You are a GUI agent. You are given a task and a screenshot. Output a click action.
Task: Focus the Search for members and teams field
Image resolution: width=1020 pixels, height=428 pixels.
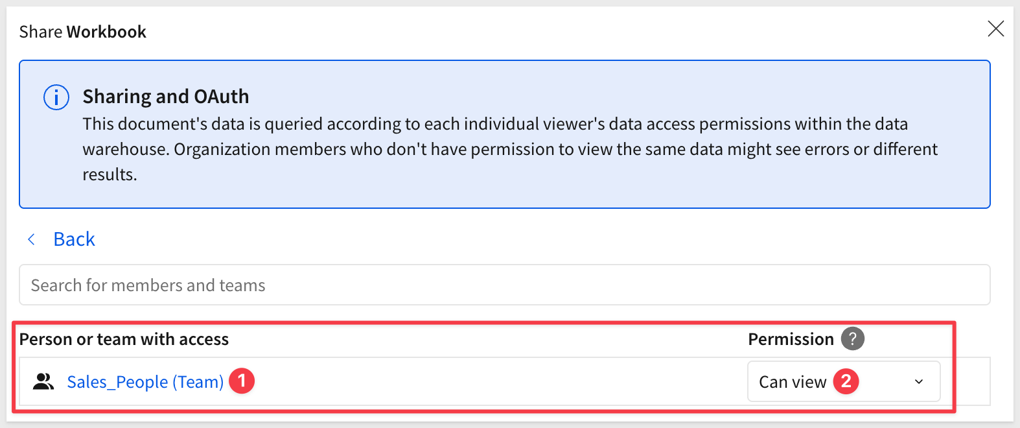504,285
